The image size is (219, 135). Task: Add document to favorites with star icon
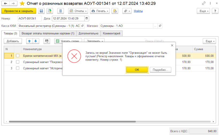coord(22,3)
